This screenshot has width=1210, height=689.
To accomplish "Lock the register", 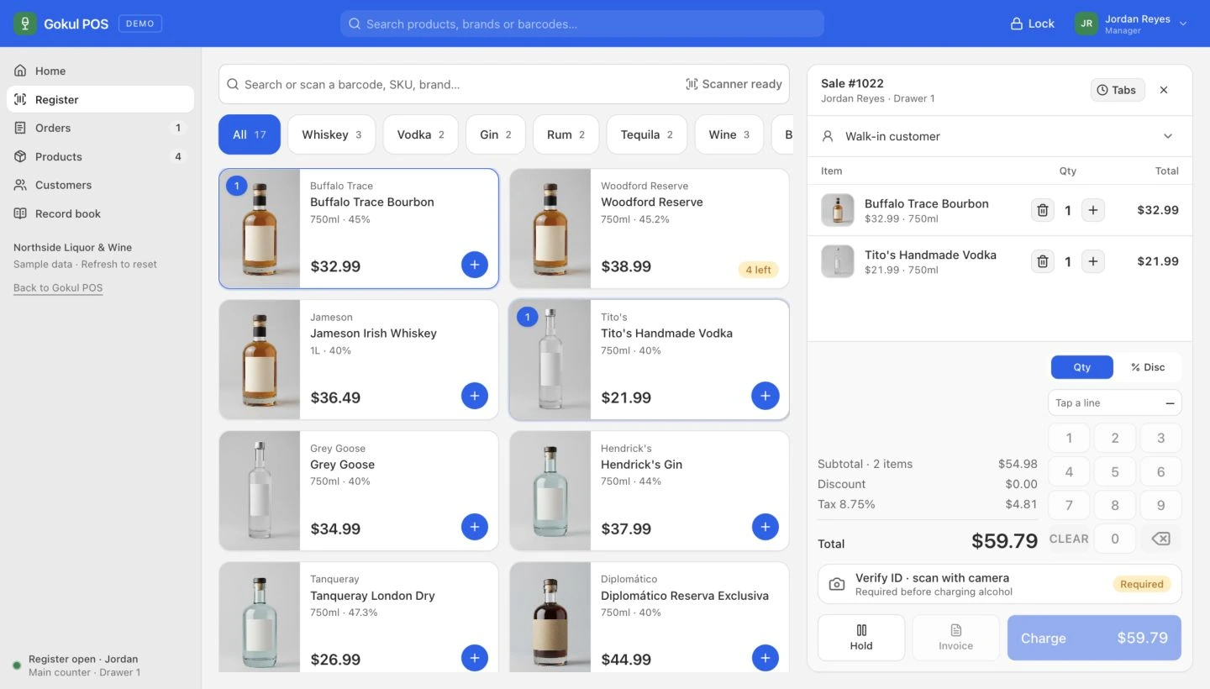I will pos(1032,24).
